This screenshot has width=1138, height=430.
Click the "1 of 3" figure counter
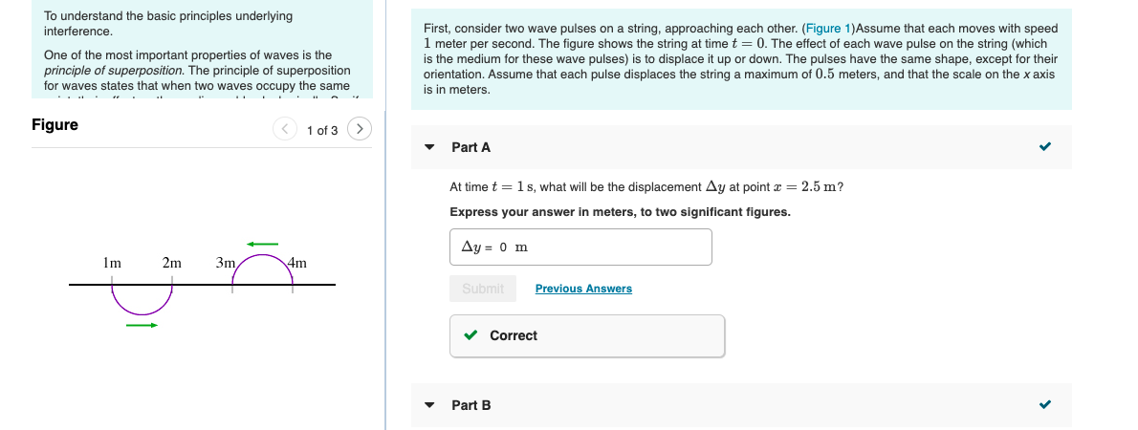pos(322,129)
